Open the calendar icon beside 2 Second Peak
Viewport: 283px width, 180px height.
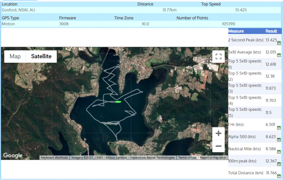click(x=279, y=43)
